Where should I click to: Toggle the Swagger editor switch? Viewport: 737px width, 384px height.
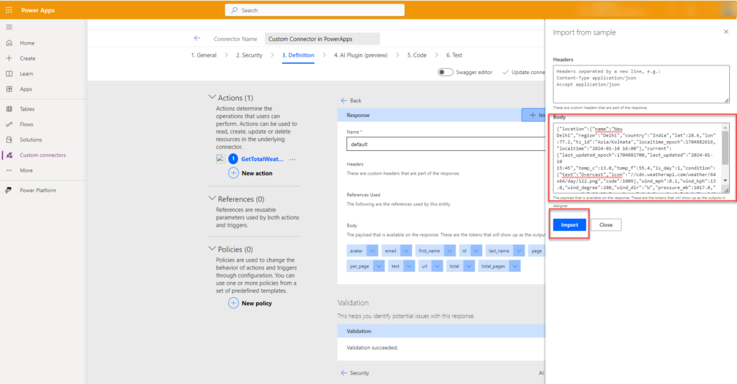[445, 72]
